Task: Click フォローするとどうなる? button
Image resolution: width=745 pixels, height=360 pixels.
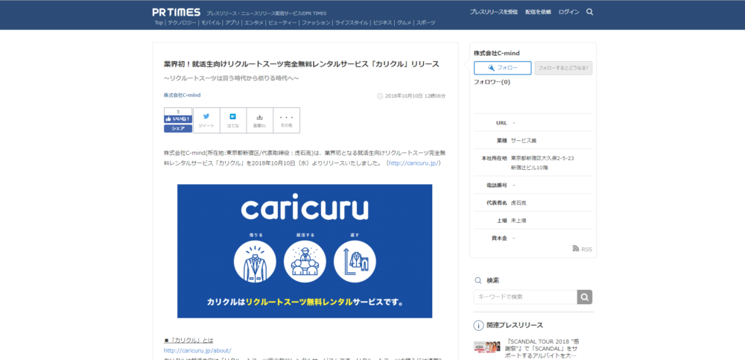Action: pyautogui.click(x=563, y=68)
